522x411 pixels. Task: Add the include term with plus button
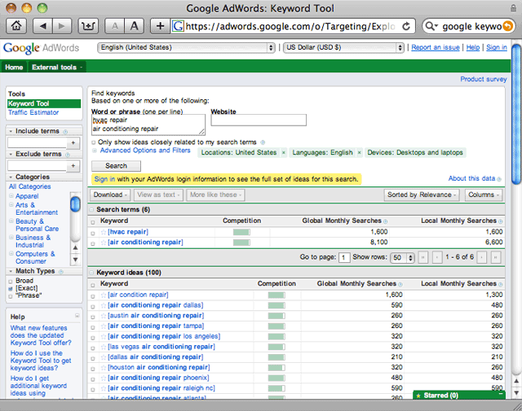click(x=73, y=143)
